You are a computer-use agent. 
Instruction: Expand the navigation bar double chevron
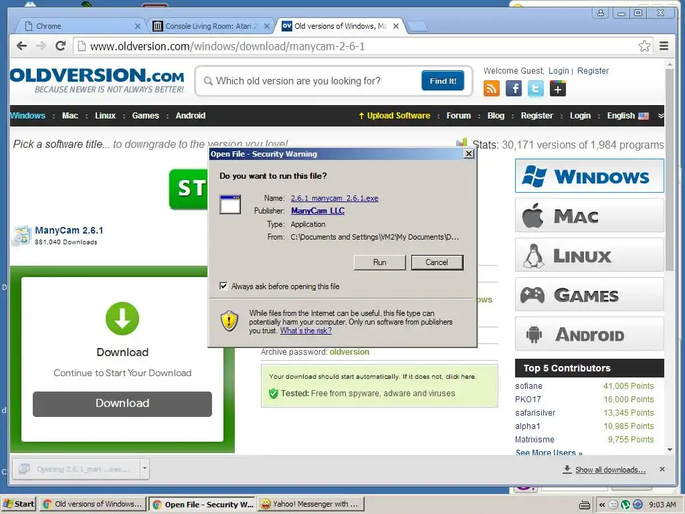[x=660, y=116]
